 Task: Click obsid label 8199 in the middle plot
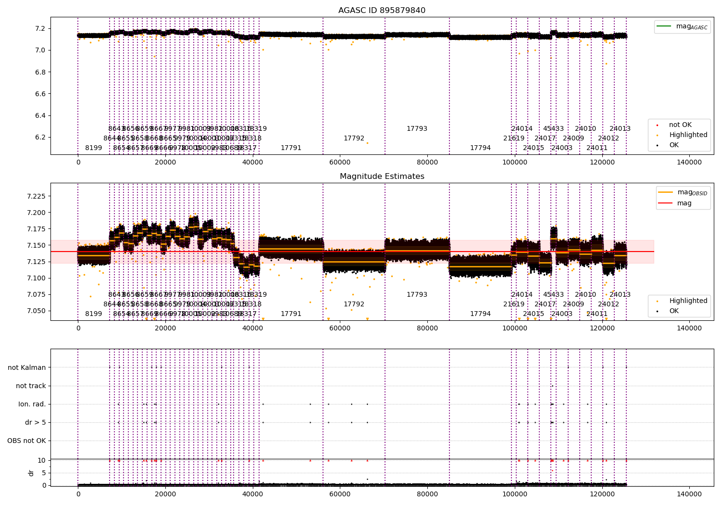94,314
